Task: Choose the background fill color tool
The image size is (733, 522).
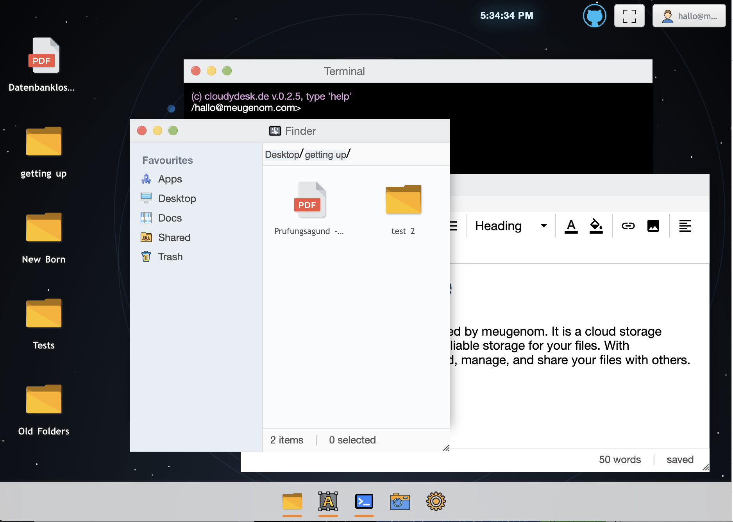Action: tap(596, 226)
